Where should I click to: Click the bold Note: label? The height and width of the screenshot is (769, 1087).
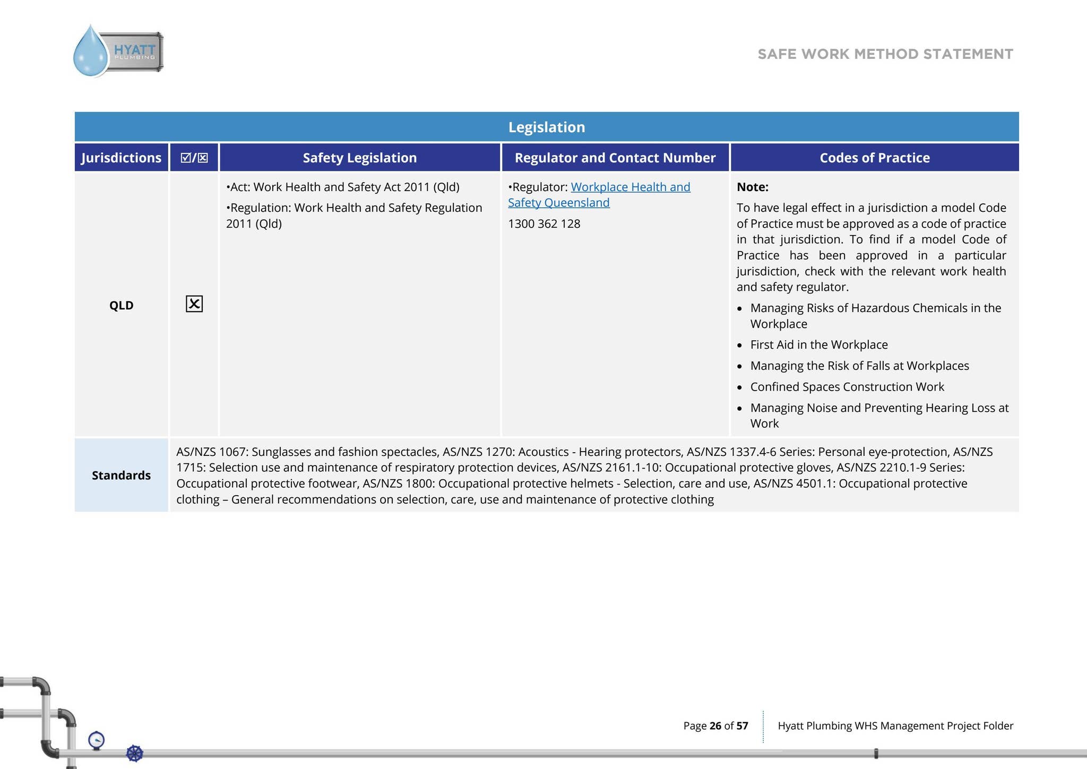pyautogui.click(x=753, y=187)
